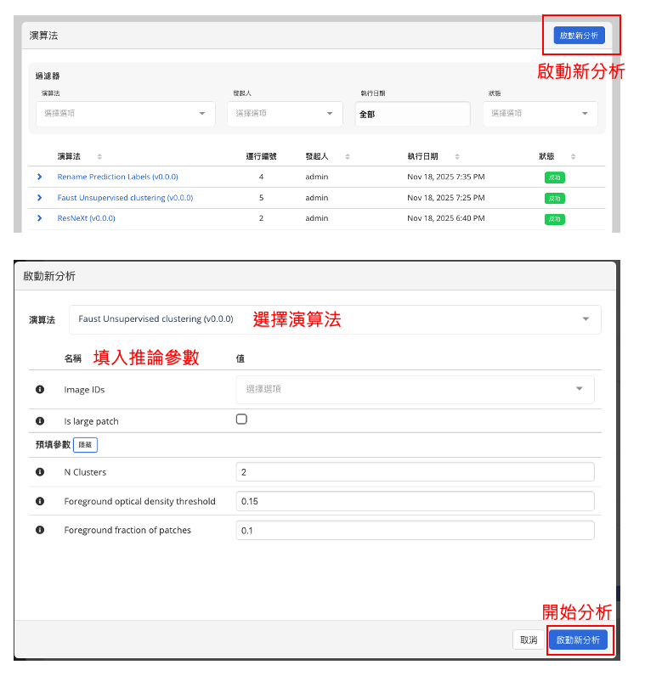Open the Faust Unsupervised clustering (v0.0.0) link

pyautogui.click(x=125, y=198)
